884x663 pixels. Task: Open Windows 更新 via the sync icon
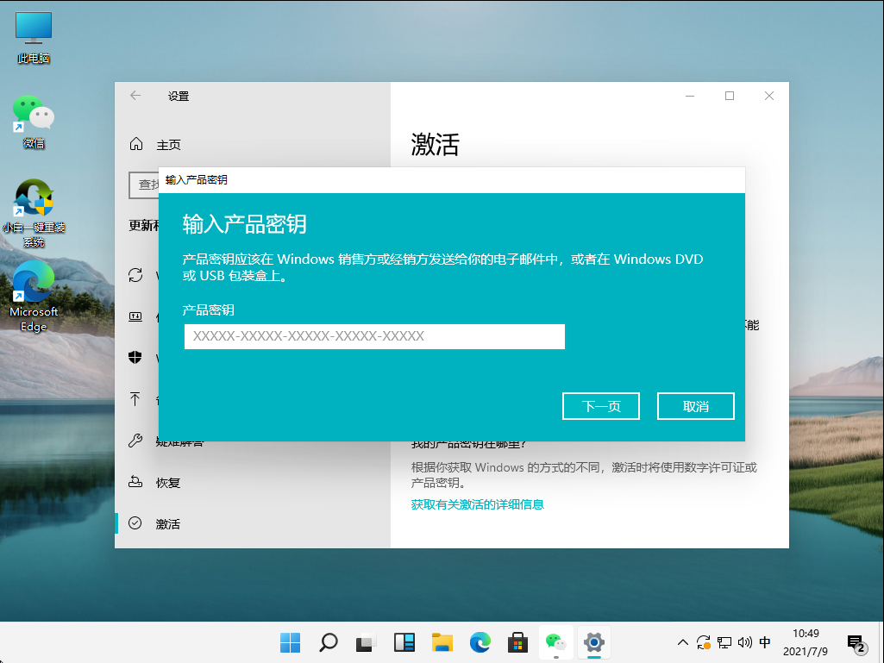pyautogui.click(x=135, y=274)
